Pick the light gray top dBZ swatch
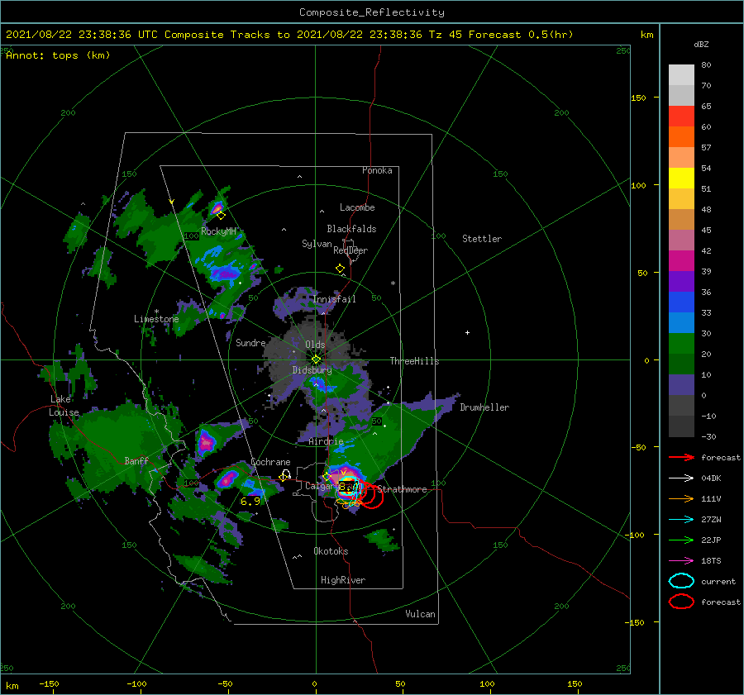Image resolution: width=744 pixels, height=695 pixels. pos(681,74)
